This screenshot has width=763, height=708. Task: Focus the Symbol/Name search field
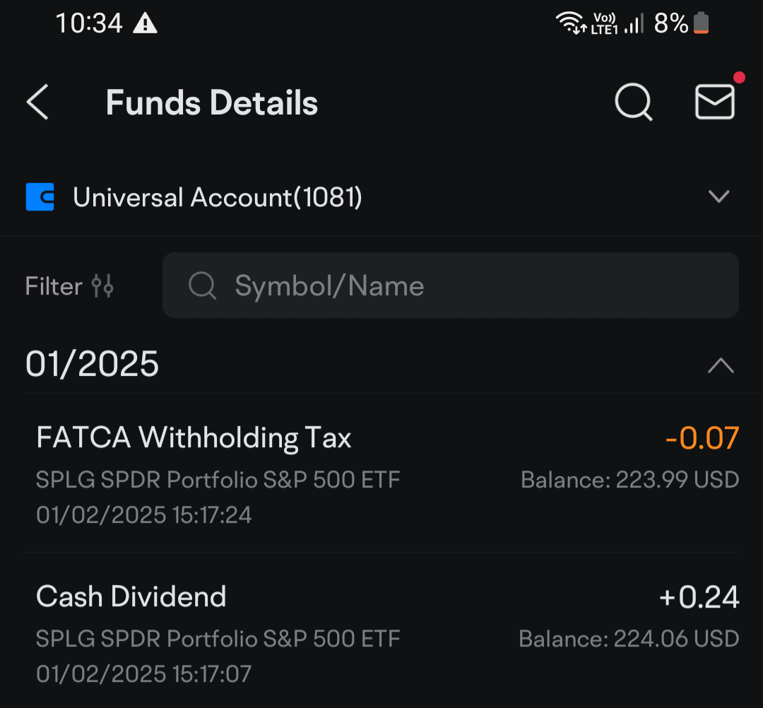[466, 285]
